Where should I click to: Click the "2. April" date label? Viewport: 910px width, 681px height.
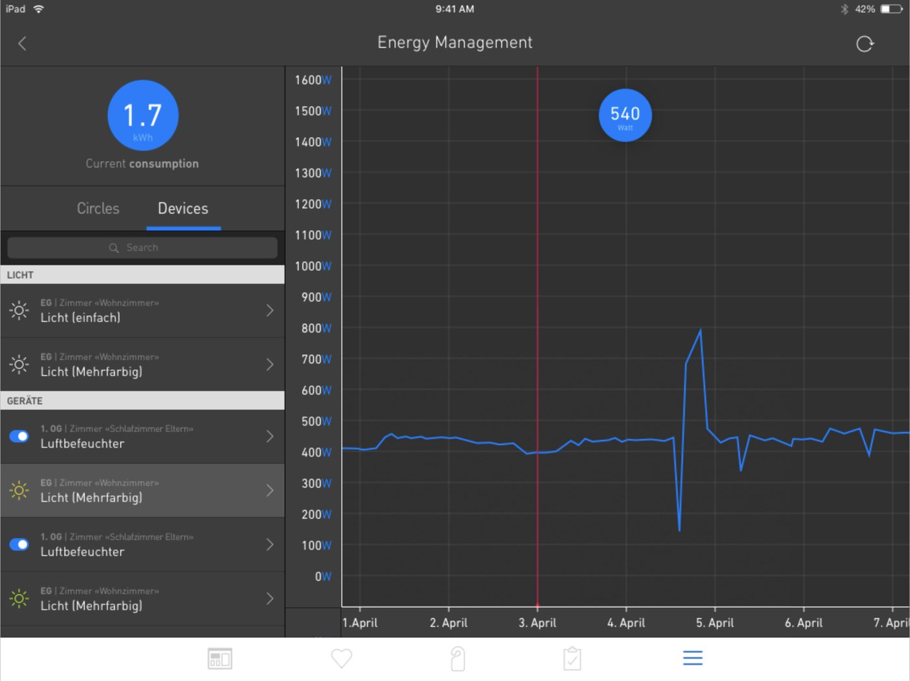coord(448,623)
